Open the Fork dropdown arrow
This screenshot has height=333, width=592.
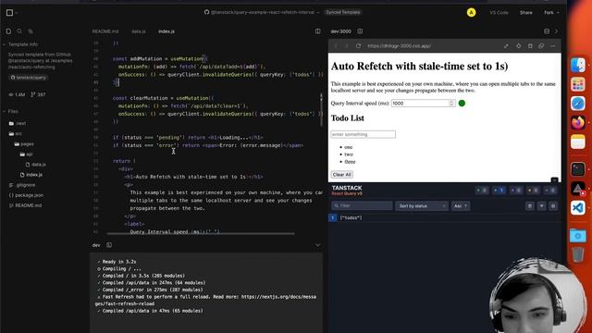point(558,13)
